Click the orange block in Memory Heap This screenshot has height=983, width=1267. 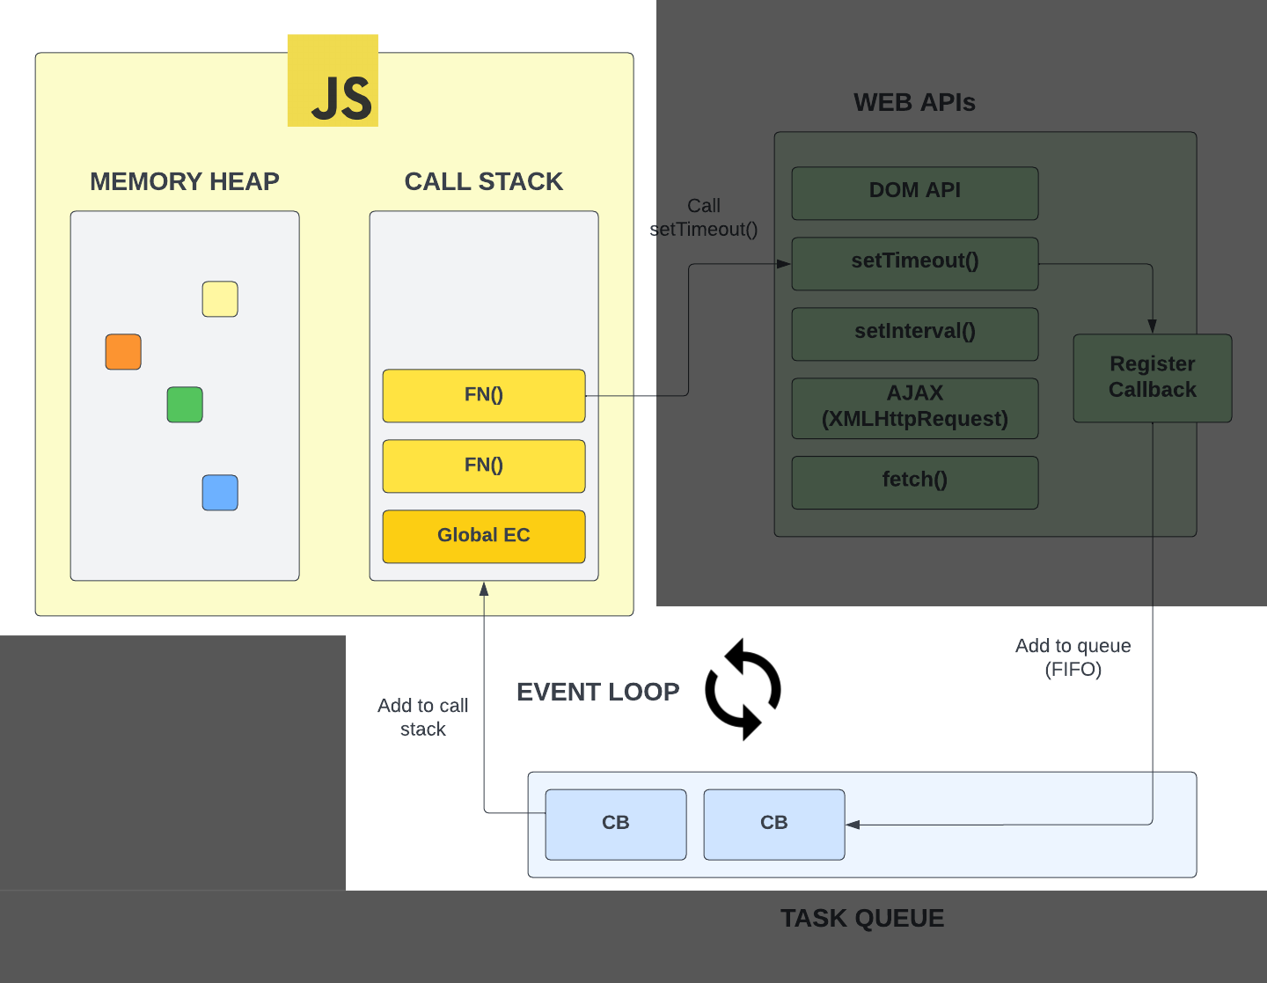[122, 351]
